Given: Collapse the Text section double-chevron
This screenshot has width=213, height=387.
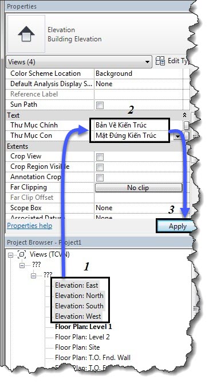Looking at the screenshot, I should pos(184,115).
